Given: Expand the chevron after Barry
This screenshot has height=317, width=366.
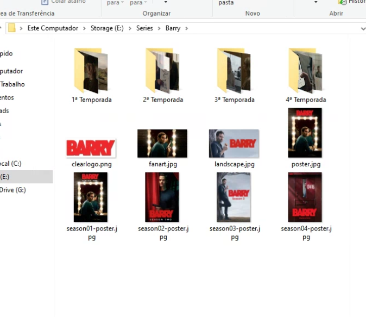Looking at the screenshot, I should (186, 28).
